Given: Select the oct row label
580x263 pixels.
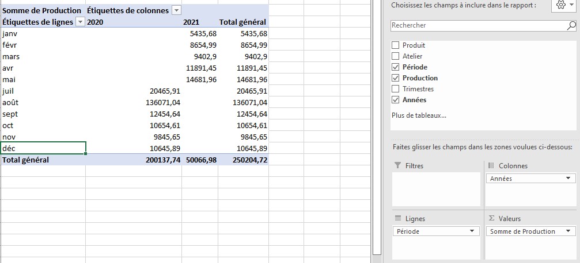Looking at the screenshot, I should (x=43, y=125).
